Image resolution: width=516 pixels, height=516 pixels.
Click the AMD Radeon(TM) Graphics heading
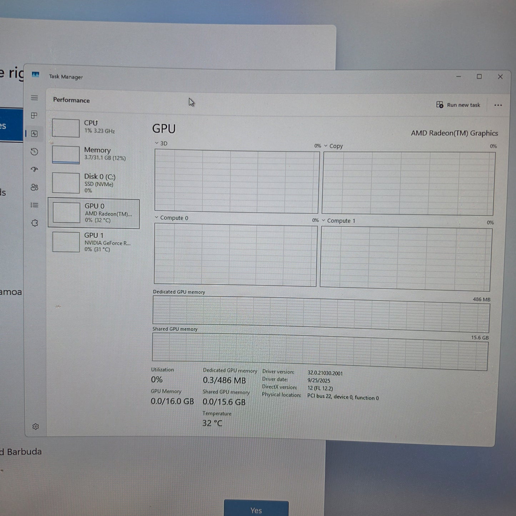[454, 133]
